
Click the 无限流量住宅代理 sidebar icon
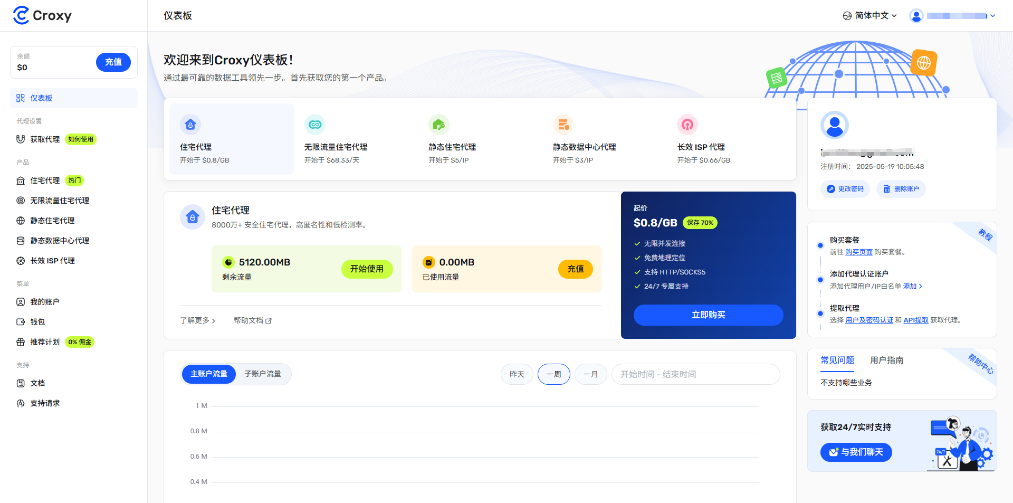click(21, 201)
